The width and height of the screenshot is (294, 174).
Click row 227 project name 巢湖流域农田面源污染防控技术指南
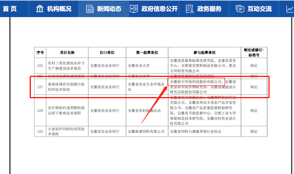pos(66,87)
